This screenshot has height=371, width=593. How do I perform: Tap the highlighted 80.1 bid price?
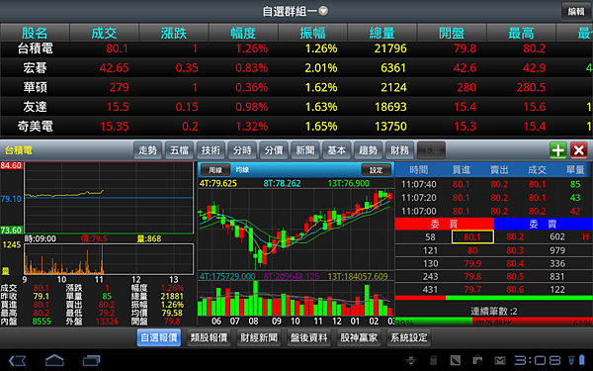(472, 237)
